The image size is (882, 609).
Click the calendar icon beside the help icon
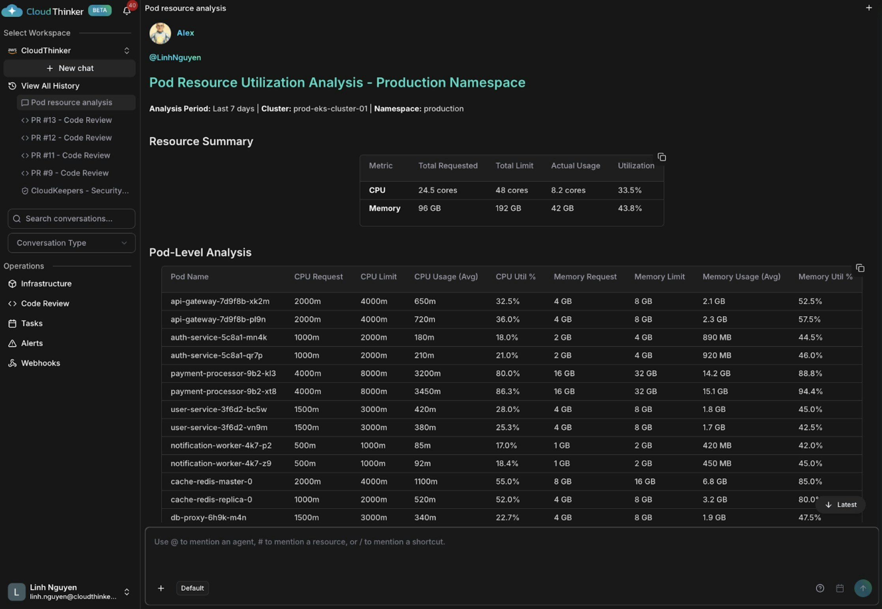[x=840, y=588]
